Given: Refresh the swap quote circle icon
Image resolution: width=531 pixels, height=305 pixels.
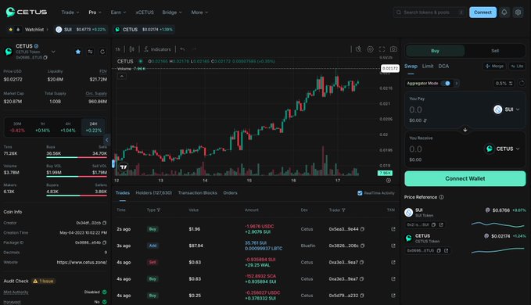Looking at the screenshot, I should pos(522,83).
